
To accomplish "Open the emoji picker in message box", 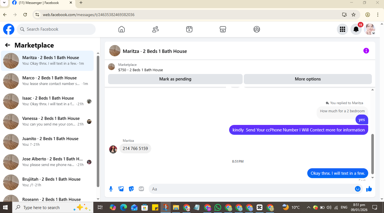I will (358, 189).
